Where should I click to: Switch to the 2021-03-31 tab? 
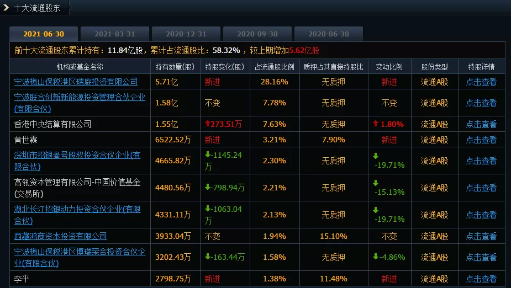115,34
